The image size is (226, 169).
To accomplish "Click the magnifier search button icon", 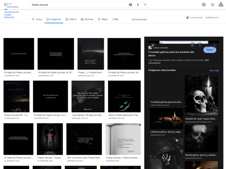I will [145, 5].
